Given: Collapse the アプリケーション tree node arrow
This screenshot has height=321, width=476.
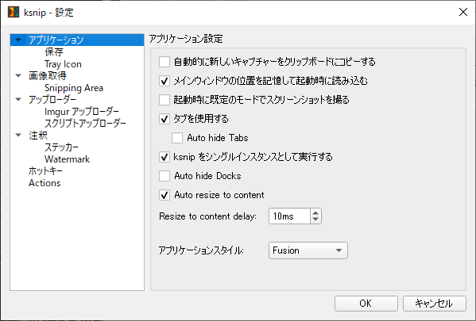Looking at the screenshot, I should coord(18,40).
